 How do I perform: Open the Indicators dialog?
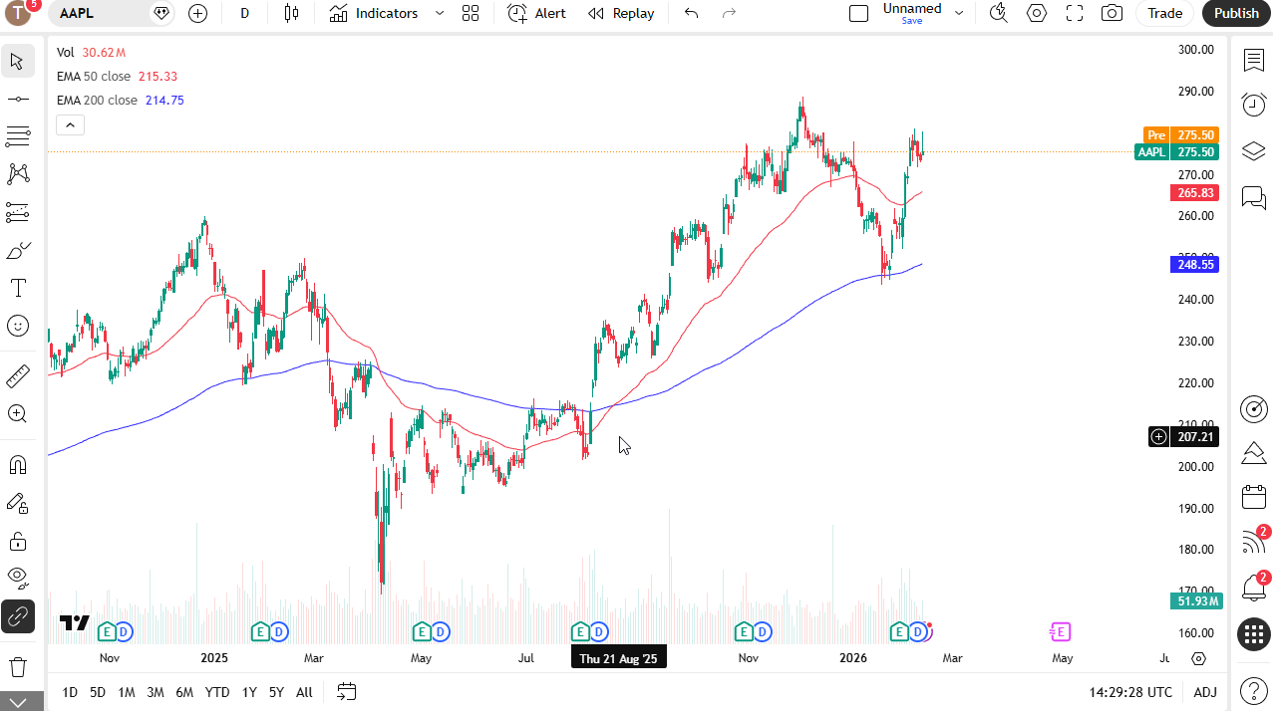pyautogui.click(x=374, y=13)
